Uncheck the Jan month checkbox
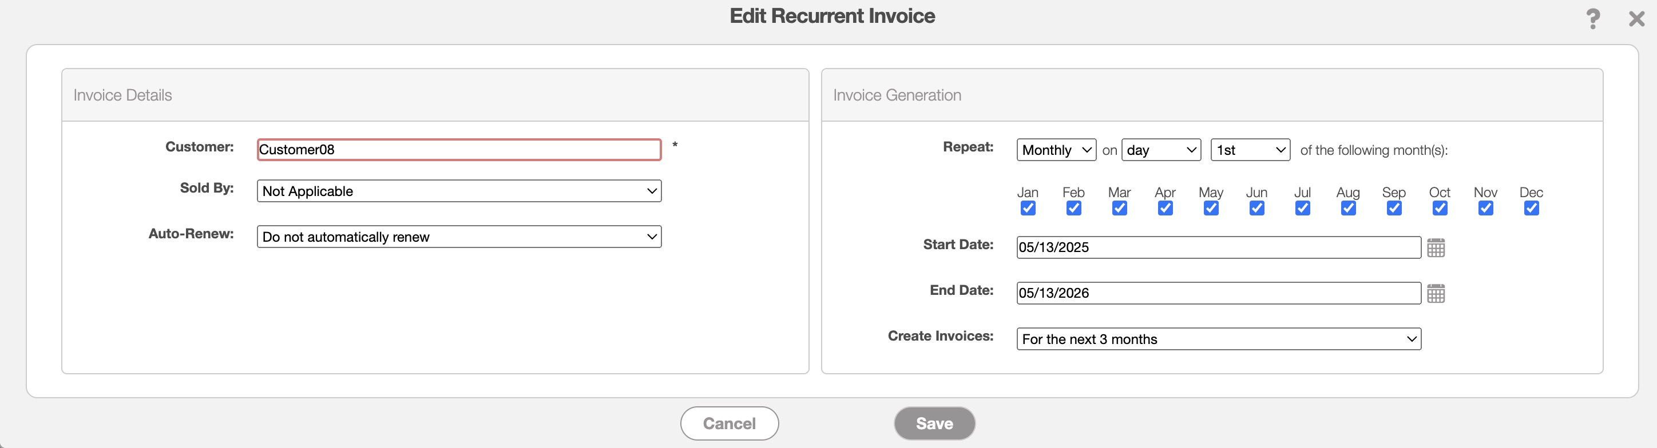Image resolution: width=1657 pixels, height=448 pixels. 1028,208
